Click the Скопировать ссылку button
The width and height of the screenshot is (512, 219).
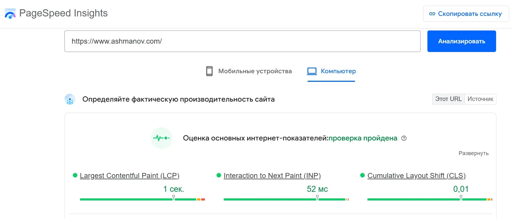pos(466,14)
